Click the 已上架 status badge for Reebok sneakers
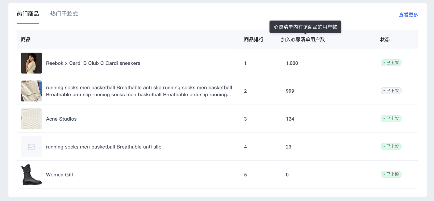The height and width of the screenshot is (201, 434). click(x=391, y=63)
